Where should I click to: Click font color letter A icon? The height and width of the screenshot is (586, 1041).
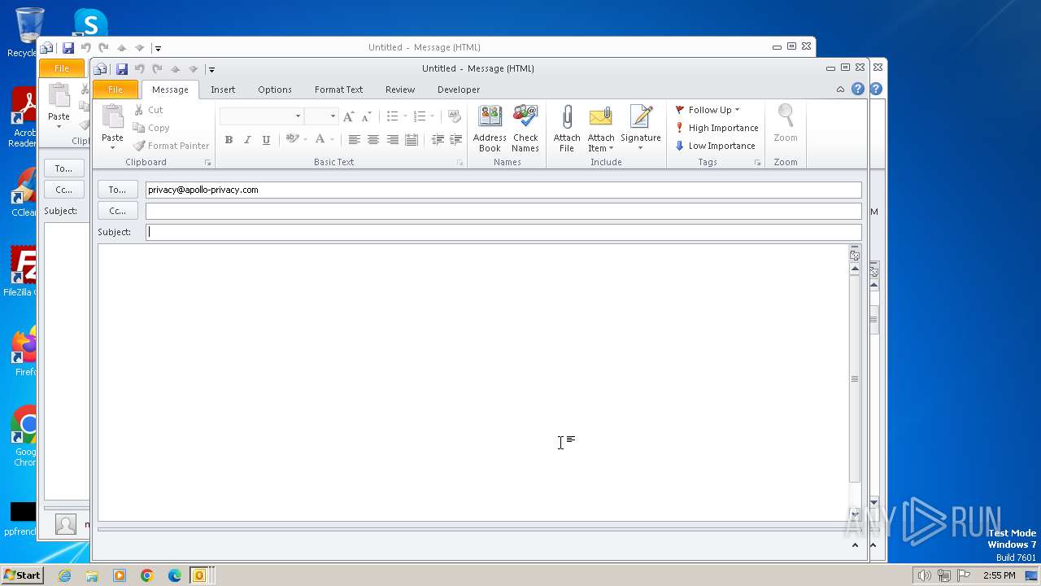tap(320, 139)
